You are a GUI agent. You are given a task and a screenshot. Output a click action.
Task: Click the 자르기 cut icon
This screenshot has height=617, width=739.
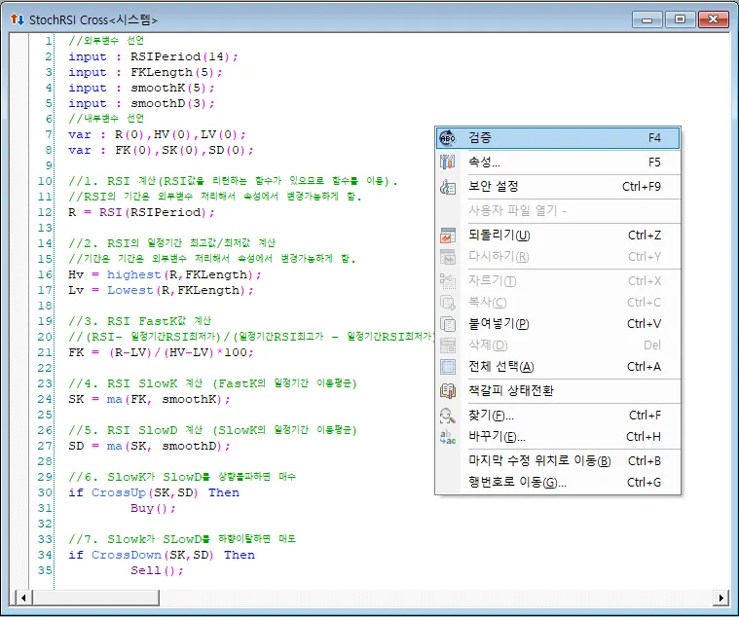pos(447,281)
